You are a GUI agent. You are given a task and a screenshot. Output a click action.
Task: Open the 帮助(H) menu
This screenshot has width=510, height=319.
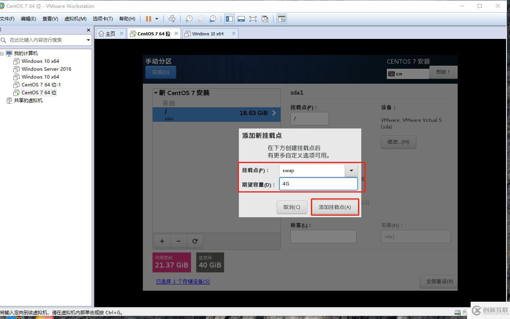tap(127, 19)
